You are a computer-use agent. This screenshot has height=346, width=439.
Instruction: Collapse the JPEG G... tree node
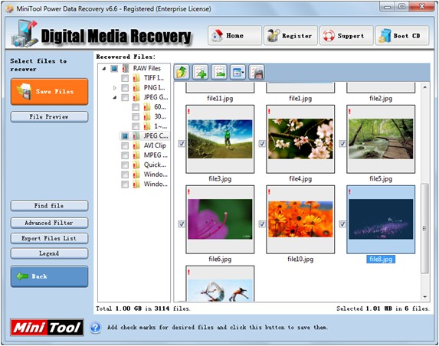pos(115,98)
